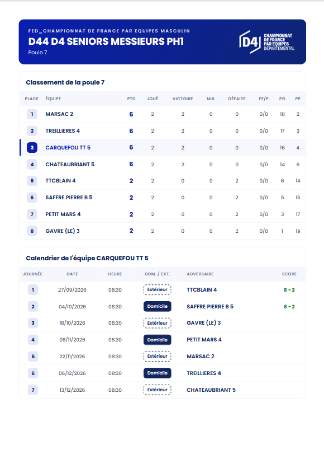Open opponent PETIT MARS 4 in calendar

[204, 340]
